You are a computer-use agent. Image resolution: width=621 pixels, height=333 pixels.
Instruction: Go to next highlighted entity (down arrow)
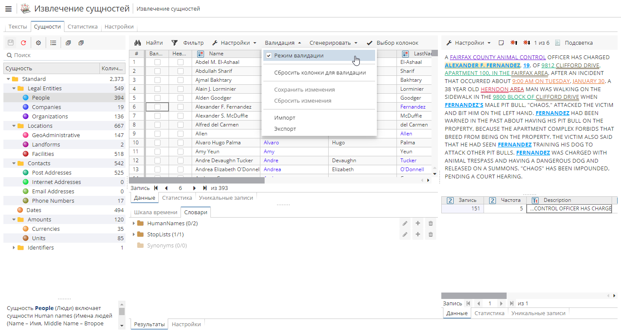527,43
